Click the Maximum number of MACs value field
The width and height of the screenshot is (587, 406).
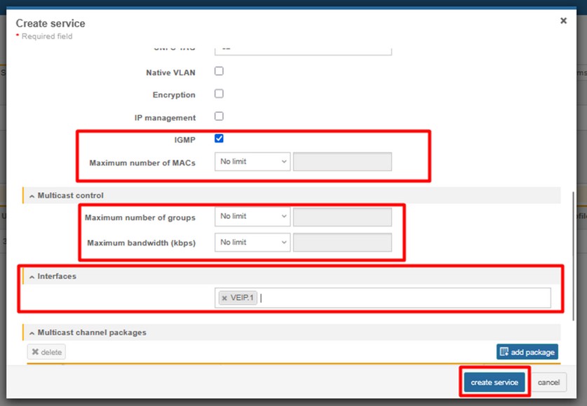pyautogui.click(x=342, y=162)
